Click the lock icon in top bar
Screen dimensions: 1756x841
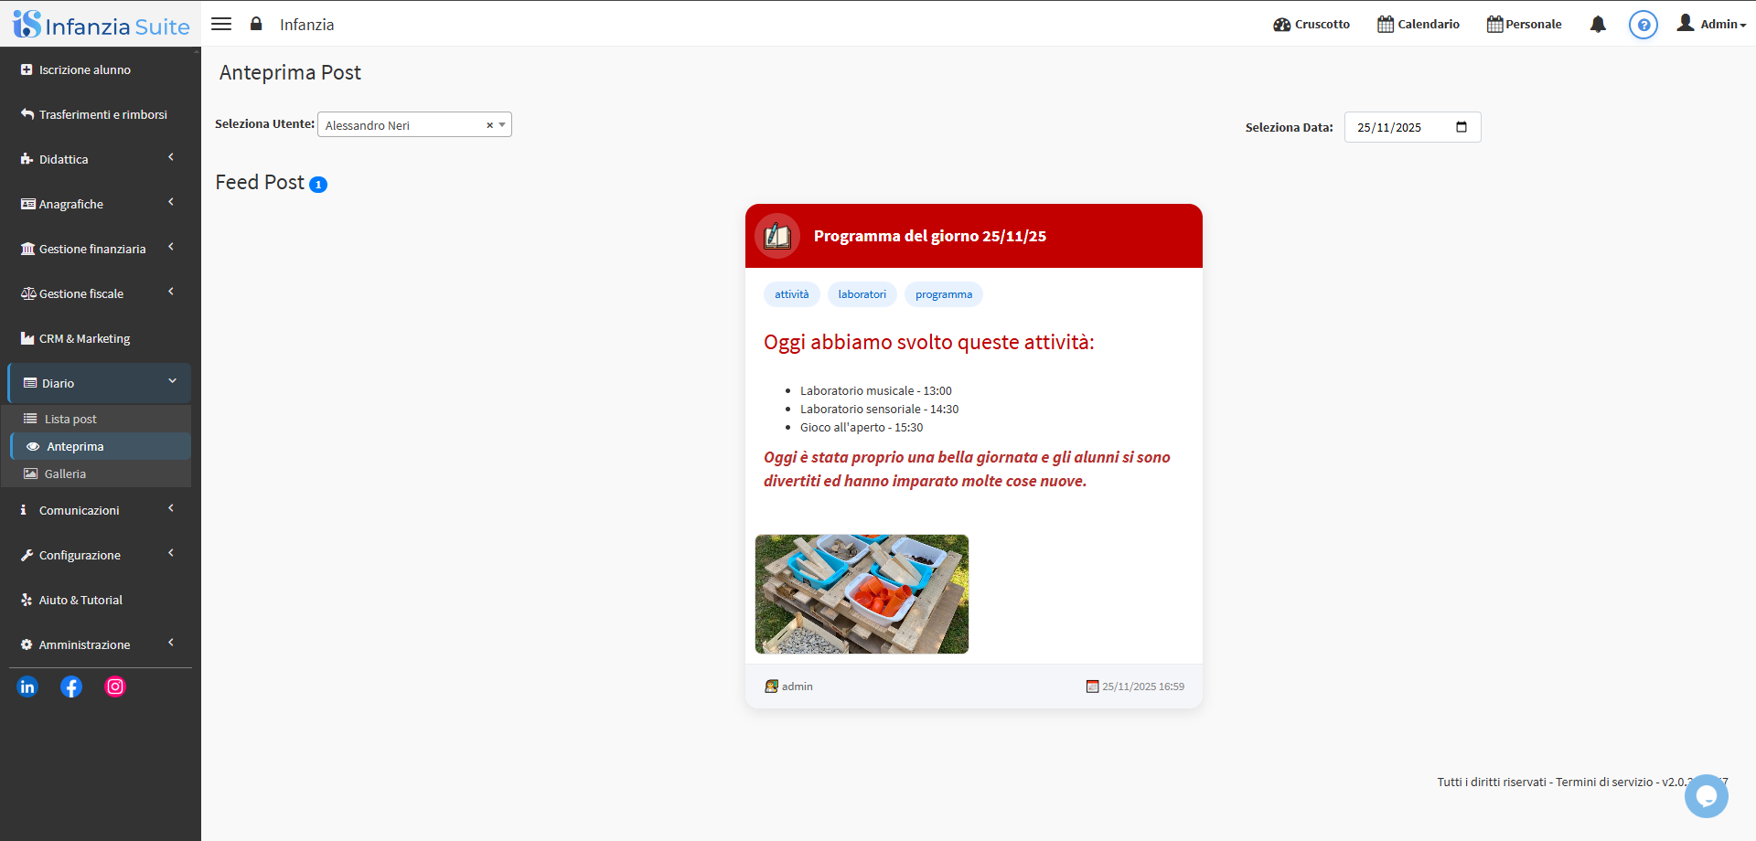(x=256, y=24)
